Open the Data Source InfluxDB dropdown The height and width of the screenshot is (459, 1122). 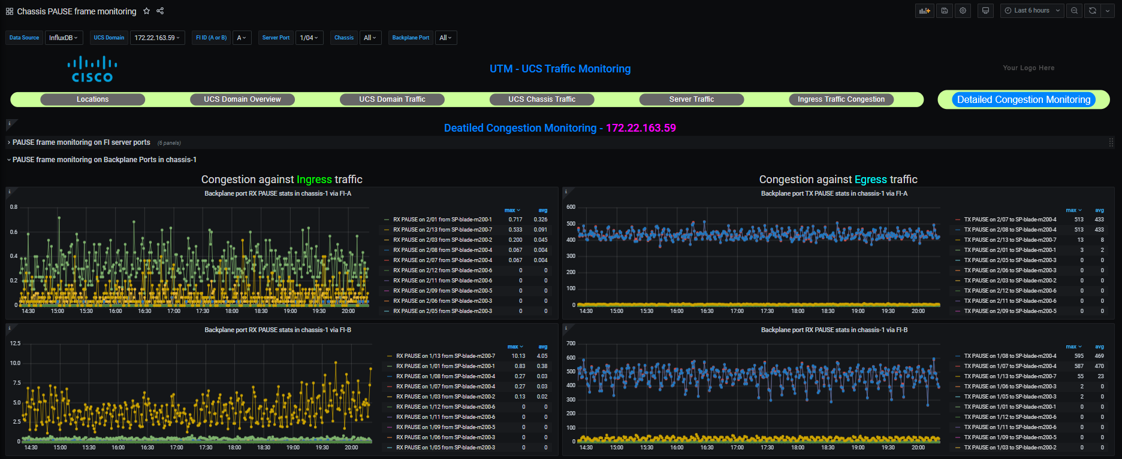(x=64, y=38)
